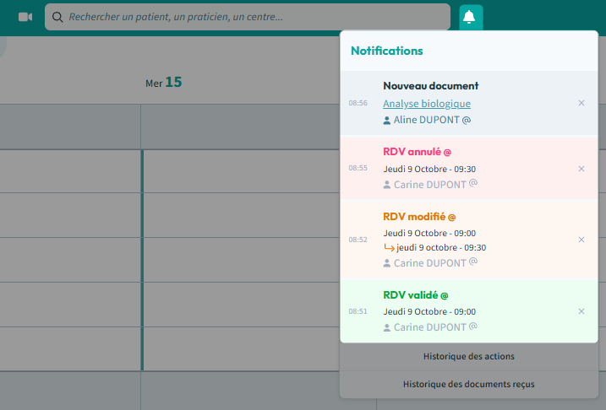This screenshot has width=606, height=410.
Task: Open the Analyse biologique document link
Action: (426, 104)
